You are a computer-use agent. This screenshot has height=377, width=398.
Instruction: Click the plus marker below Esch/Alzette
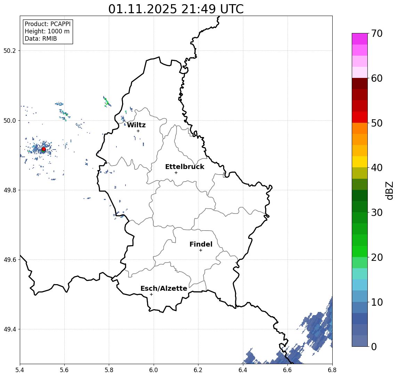[x=151, y=295]
